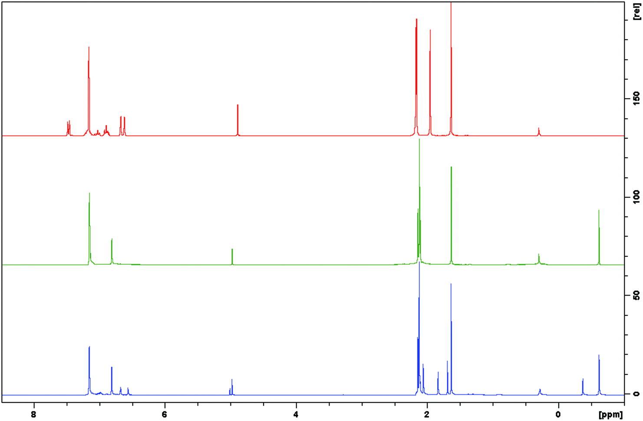The height and width of the screenshot is (421, 643).
Task: Click the 8 ppm axis tick label
Action: pyautogui.click(x=34, y=414)
